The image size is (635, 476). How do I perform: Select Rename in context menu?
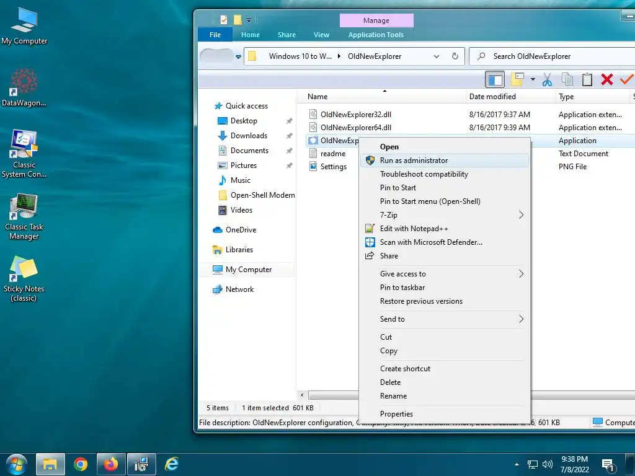pyautogui.click(x=444, y=396)
